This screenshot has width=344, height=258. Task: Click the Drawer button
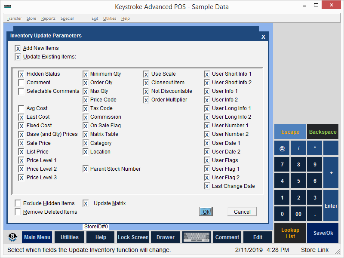(166, 237)
